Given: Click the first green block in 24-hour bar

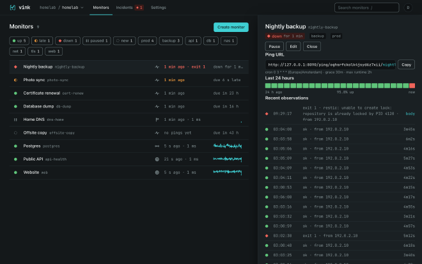Looking at the screenshot, I should 268,86.
